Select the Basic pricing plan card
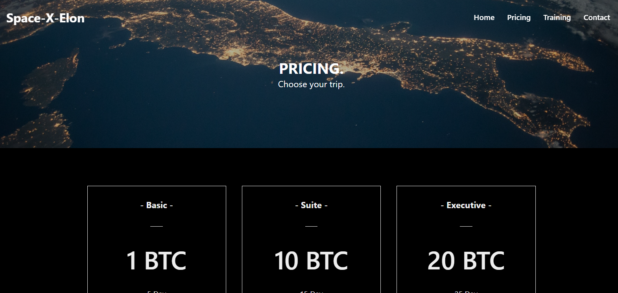The width and height of the screenshot is (618, 293). coord(157,240)
